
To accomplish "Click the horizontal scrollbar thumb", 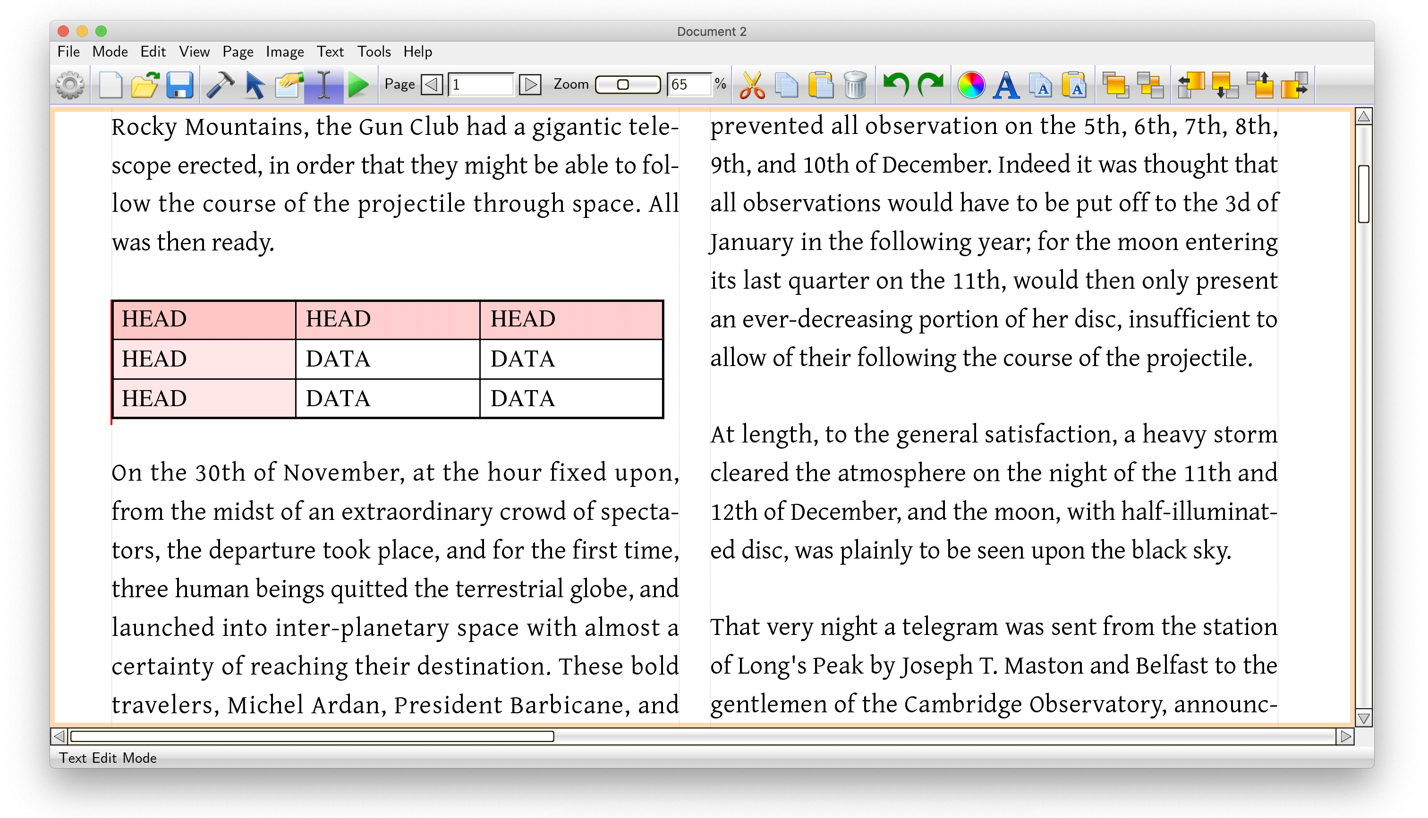I will [x=313, y=736].
